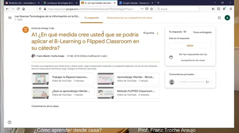Click Fecha de entrega: 9 abr. text
The image size is (239, 133).
(43, 28)
